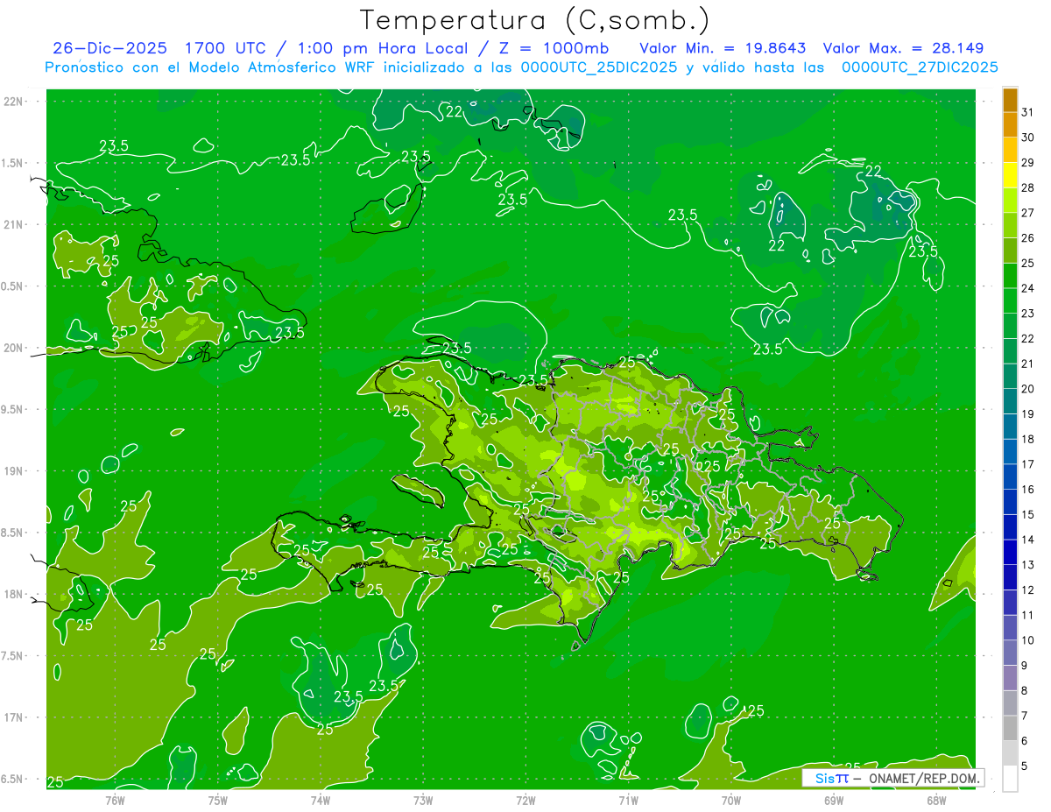Click the '74W' longitude axis label

(x=321, y=800)
